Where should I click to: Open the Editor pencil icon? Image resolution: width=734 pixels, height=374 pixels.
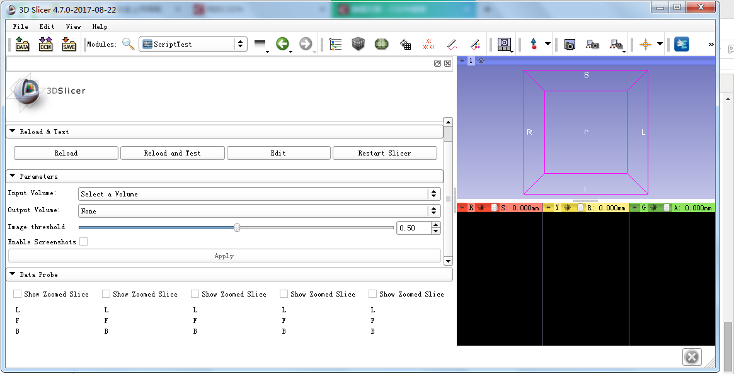click(452, 44)
